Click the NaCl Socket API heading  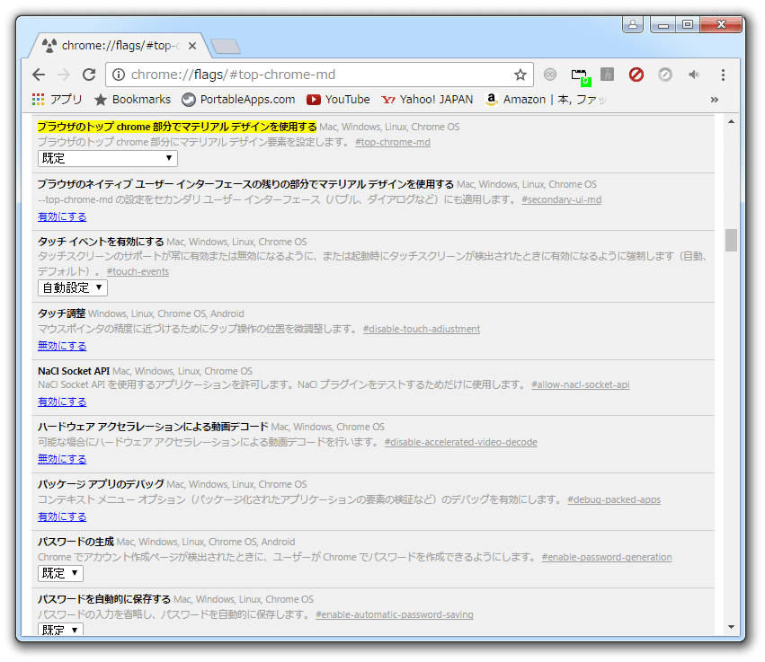point(74,371)
